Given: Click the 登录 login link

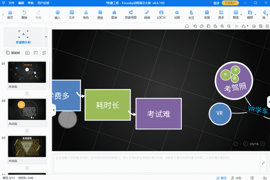Looking at the screenshot, I should point(216,3).
